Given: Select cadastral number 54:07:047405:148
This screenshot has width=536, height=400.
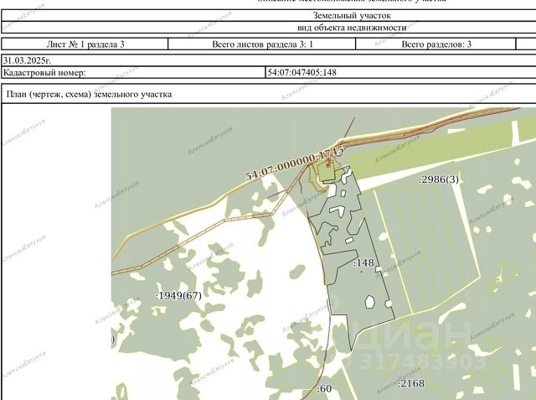Looking at the screenshot, I should point(301,73).
